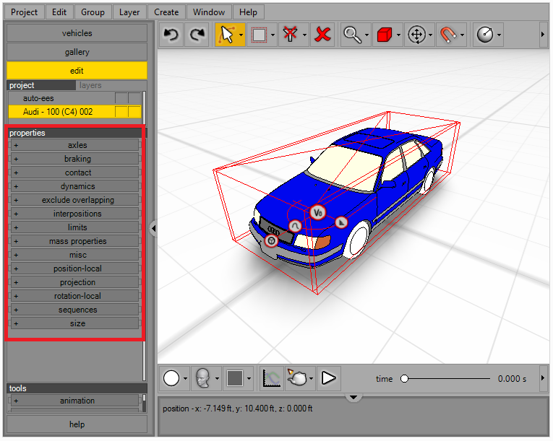Select the four-arrow move tool

[416, 35]
